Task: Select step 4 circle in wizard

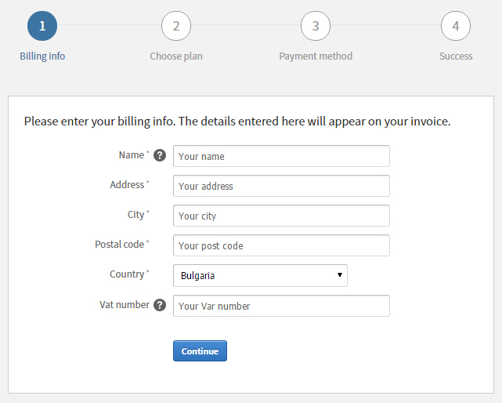Action: [x=456, y=26]
